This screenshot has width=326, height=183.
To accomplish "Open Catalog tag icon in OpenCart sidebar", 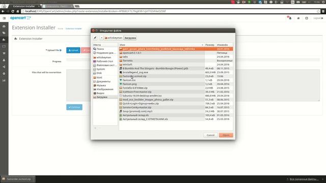I will (4, 33).
